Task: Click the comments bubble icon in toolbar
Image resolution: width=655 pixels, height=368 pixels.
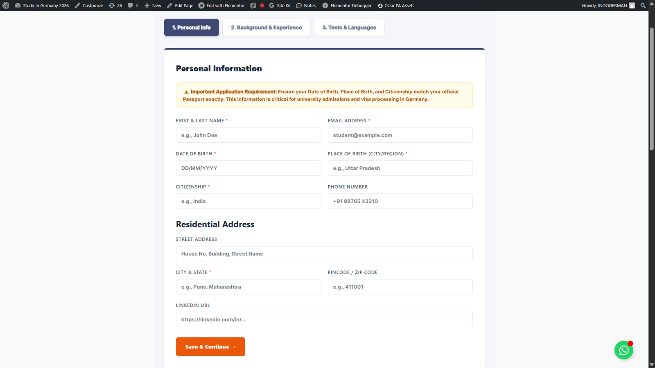Action: click(131, 5)
